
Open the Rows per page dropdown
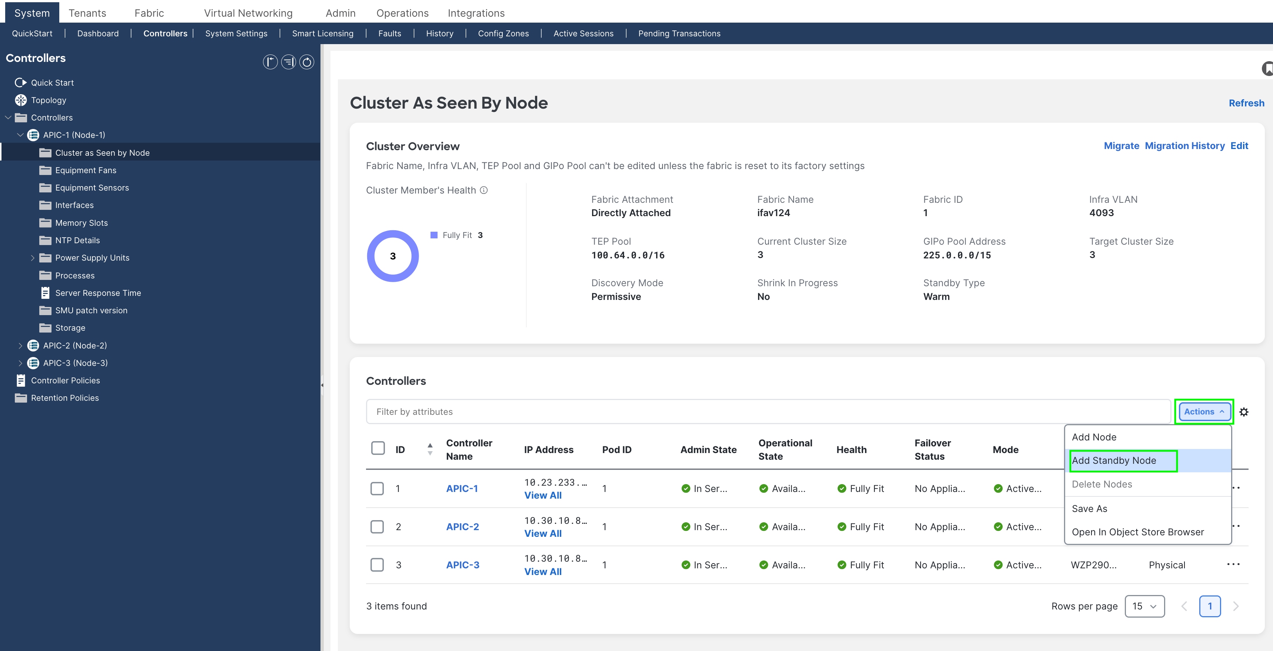pos(1144,606)
